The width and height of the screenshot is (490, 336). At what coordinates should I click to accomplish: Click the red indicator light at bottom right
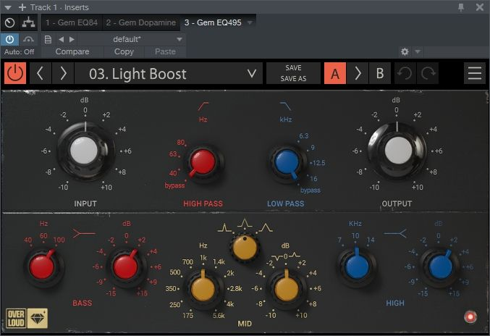tap(470, 317)
